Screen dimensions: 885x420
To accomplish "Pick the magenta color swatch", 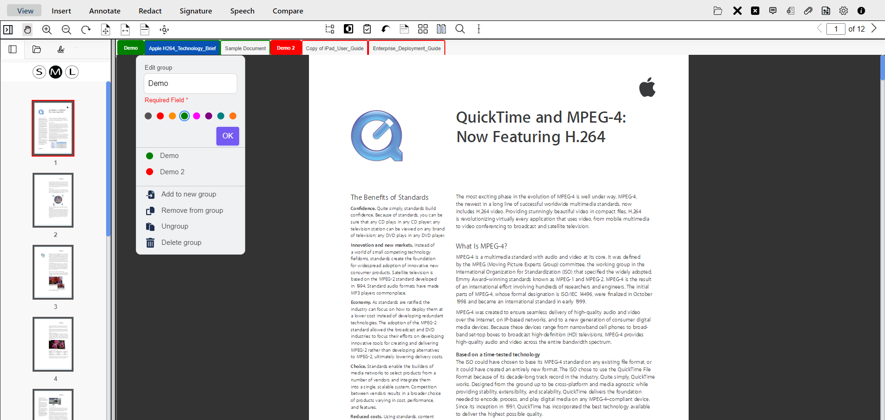I will coord(196,116).
